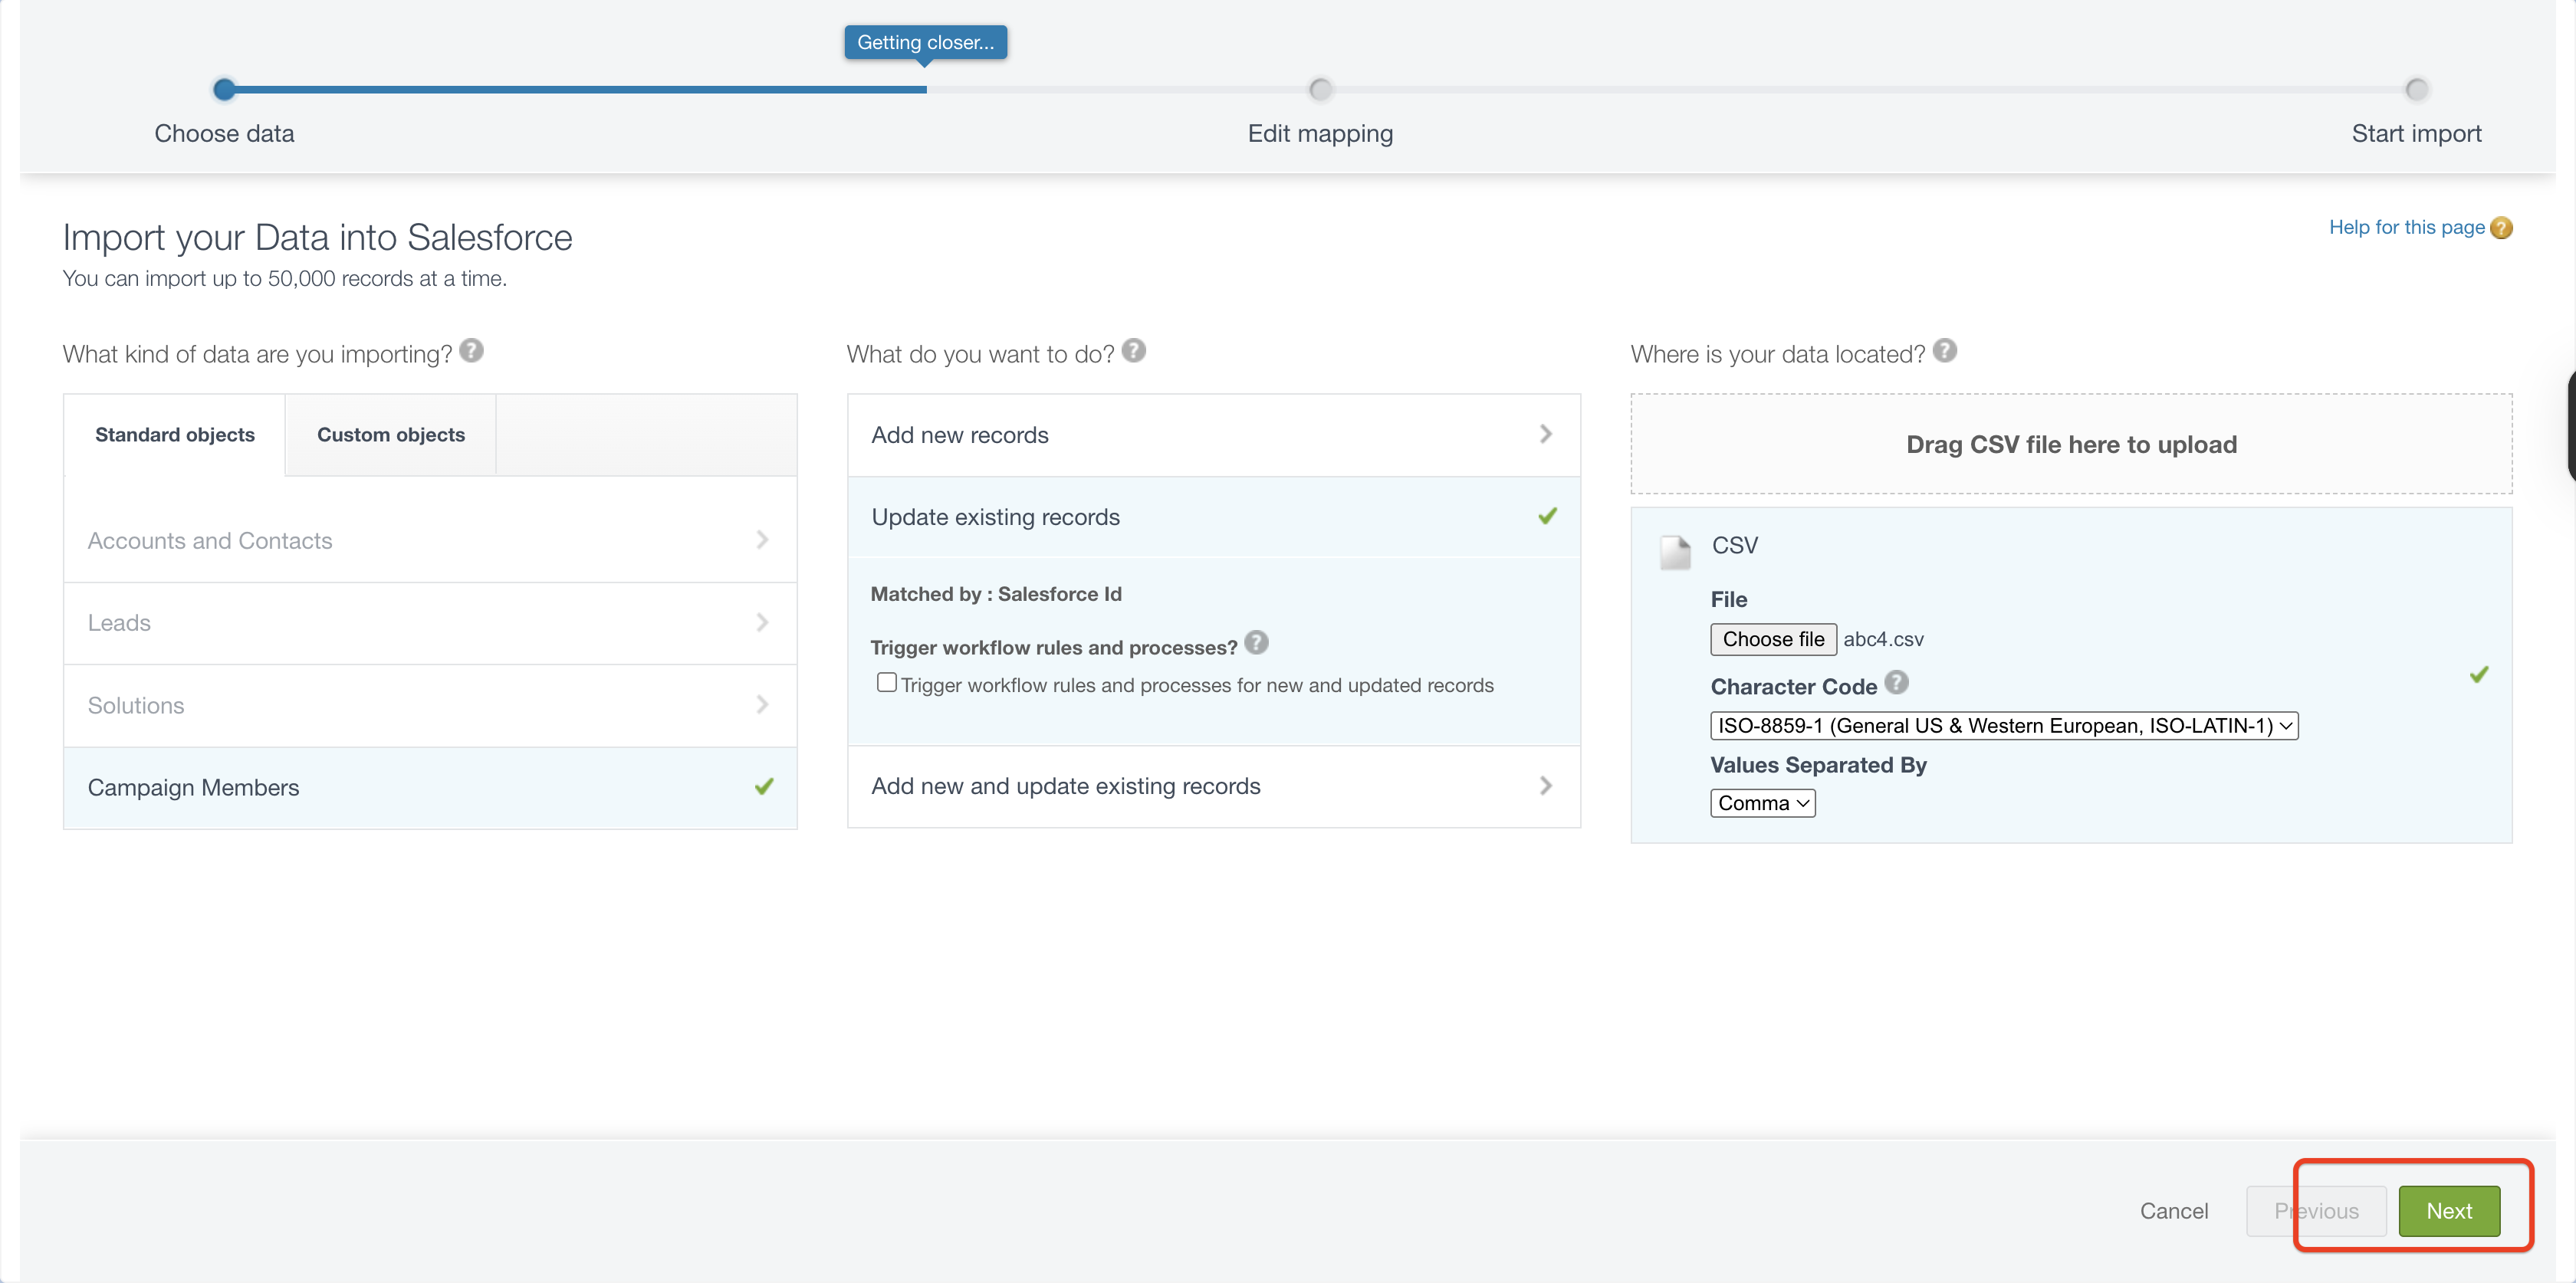The image size is (2576, 1283).
Task: Switch to Standard objects tab
Action: click(174, 435)
